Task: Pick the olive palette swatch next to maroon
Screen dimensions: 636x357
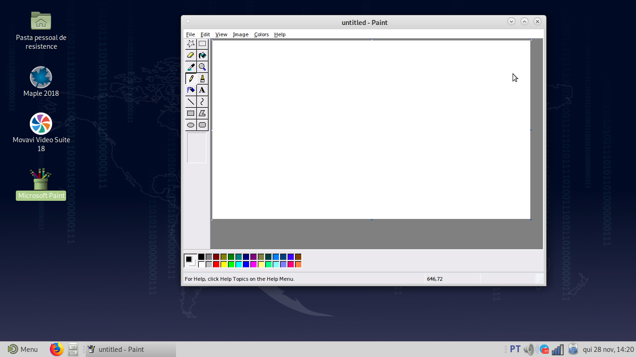Action: click(x=224, y=257)
